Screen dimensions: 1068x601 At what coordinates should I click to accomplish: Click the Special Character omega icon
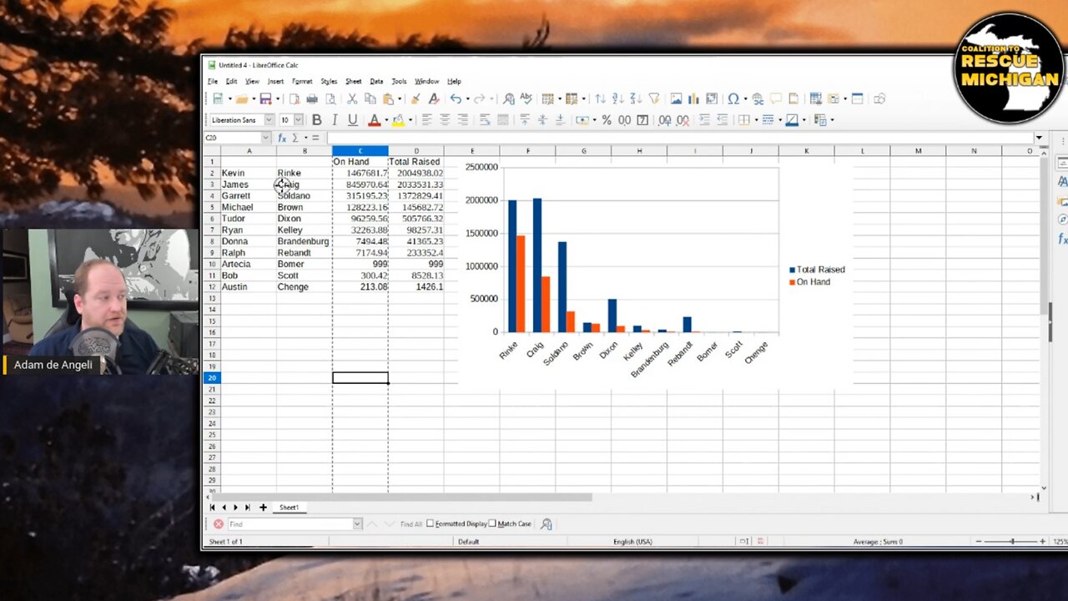pos(733,99)
